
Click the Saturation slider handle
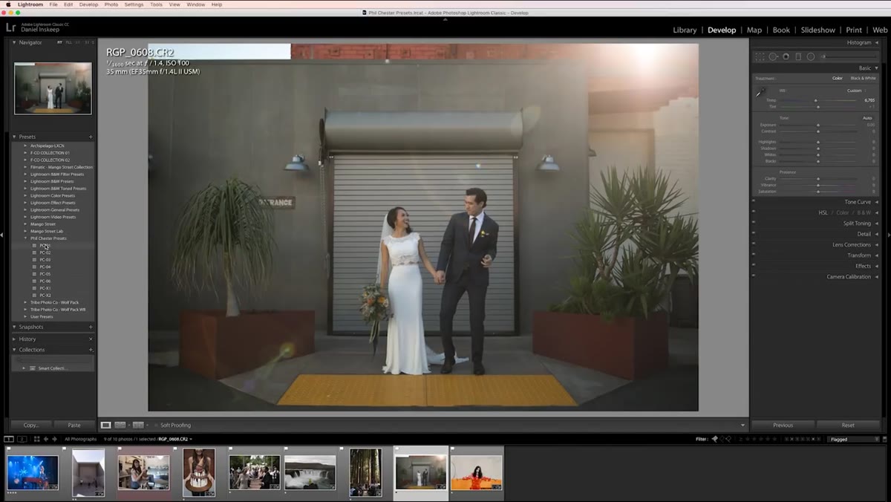[818, 192]
